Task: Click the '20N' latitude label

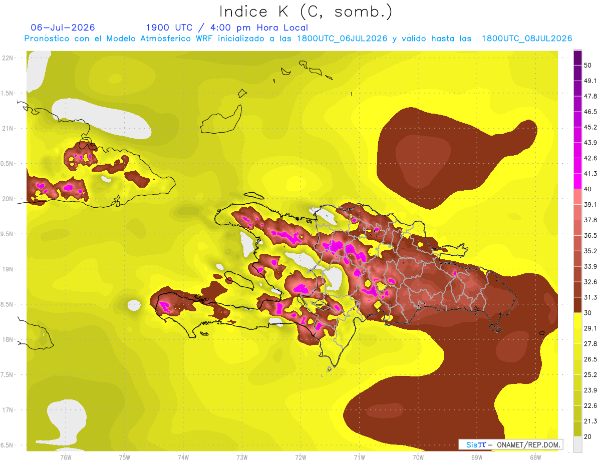Action: (7, 199)
